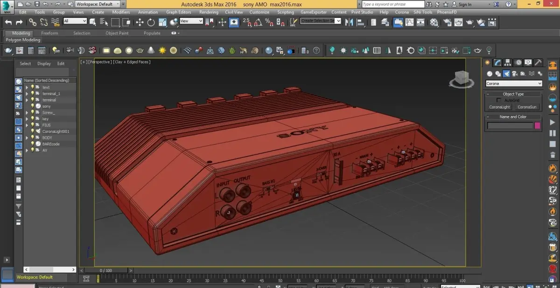560x288 pixels.
Task: Click the cone primitive icon in shelf toolbar
Action: pyautogui.click(x=151, y=50)
